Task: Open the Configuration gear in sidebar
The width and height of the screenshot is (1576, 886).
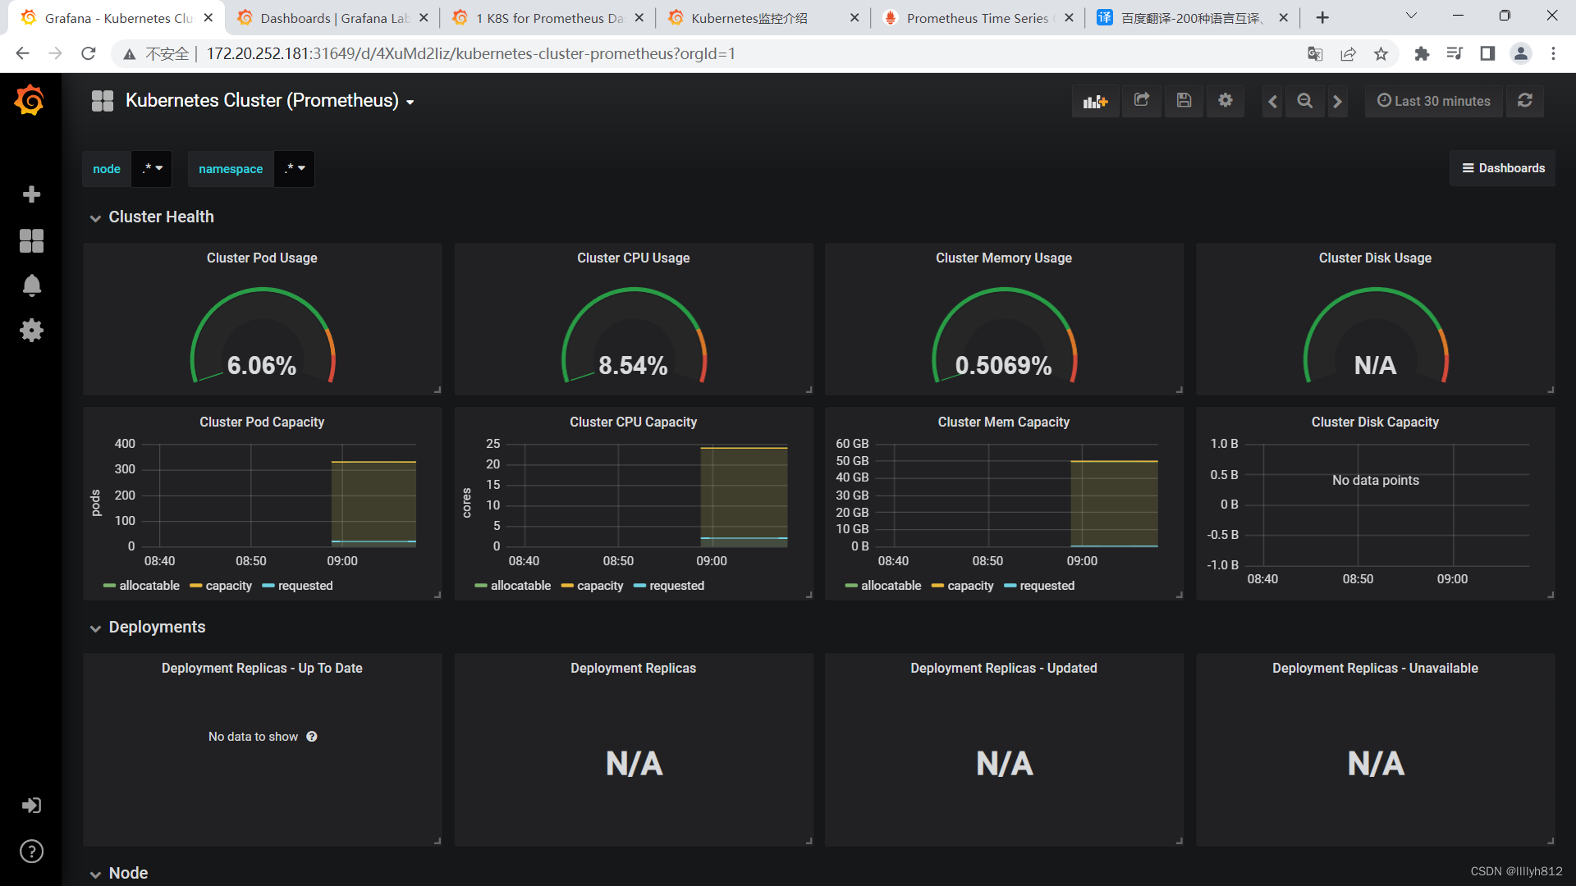Action: (x=31, y=331)
